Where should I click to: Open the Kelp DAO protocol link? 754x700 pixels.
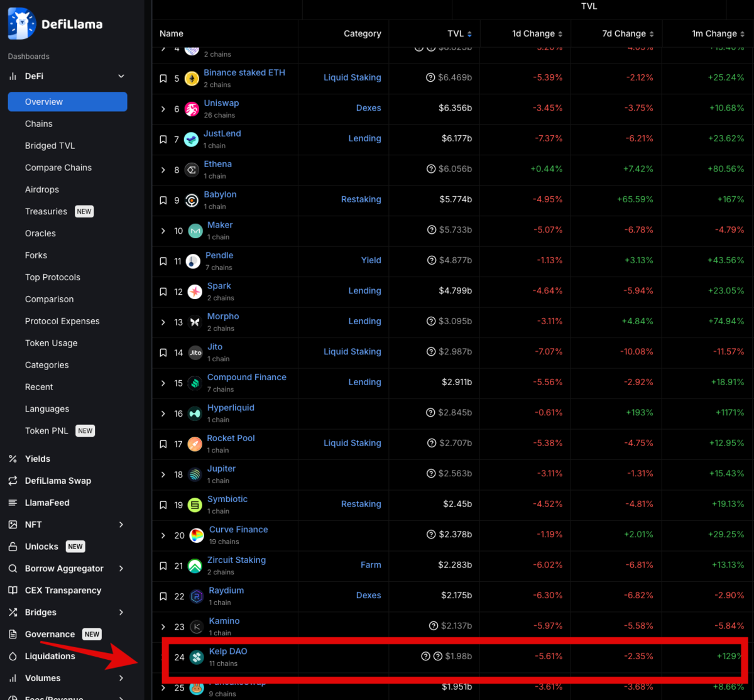228,652
